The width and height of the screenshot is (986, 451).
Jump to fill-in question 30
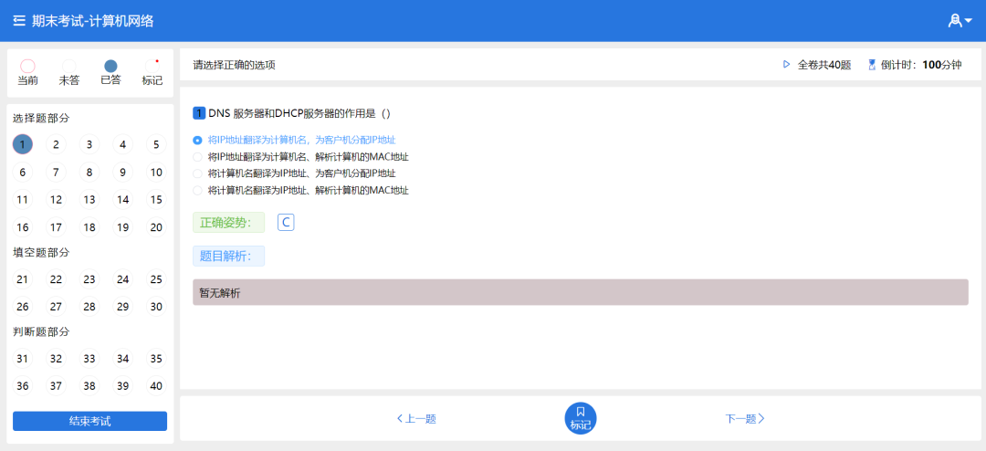[x=156, y=307]
